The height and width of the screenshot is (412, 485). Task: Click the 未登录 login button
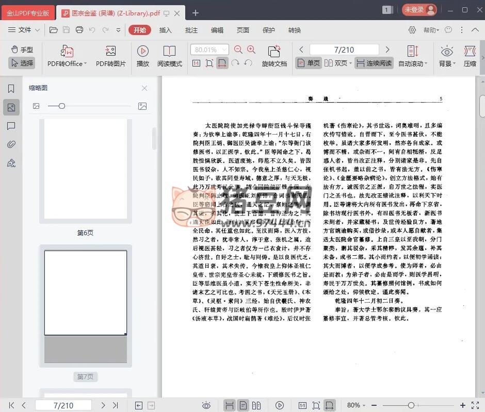click(x=419, y=9)
